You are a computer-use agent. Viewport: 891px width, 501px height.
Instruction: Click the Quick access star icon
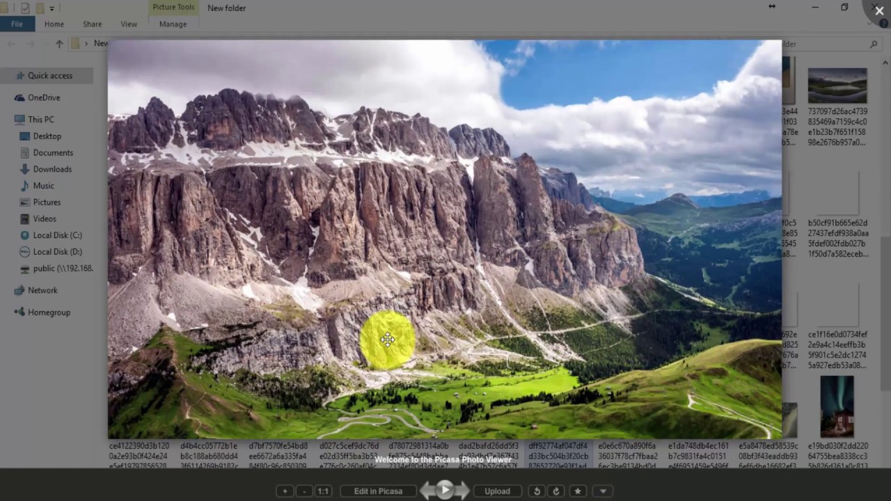[x=19, y=76]
